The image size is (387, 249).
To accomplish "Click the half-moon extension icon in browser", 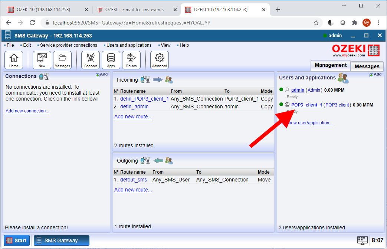I will pos(331,23).
